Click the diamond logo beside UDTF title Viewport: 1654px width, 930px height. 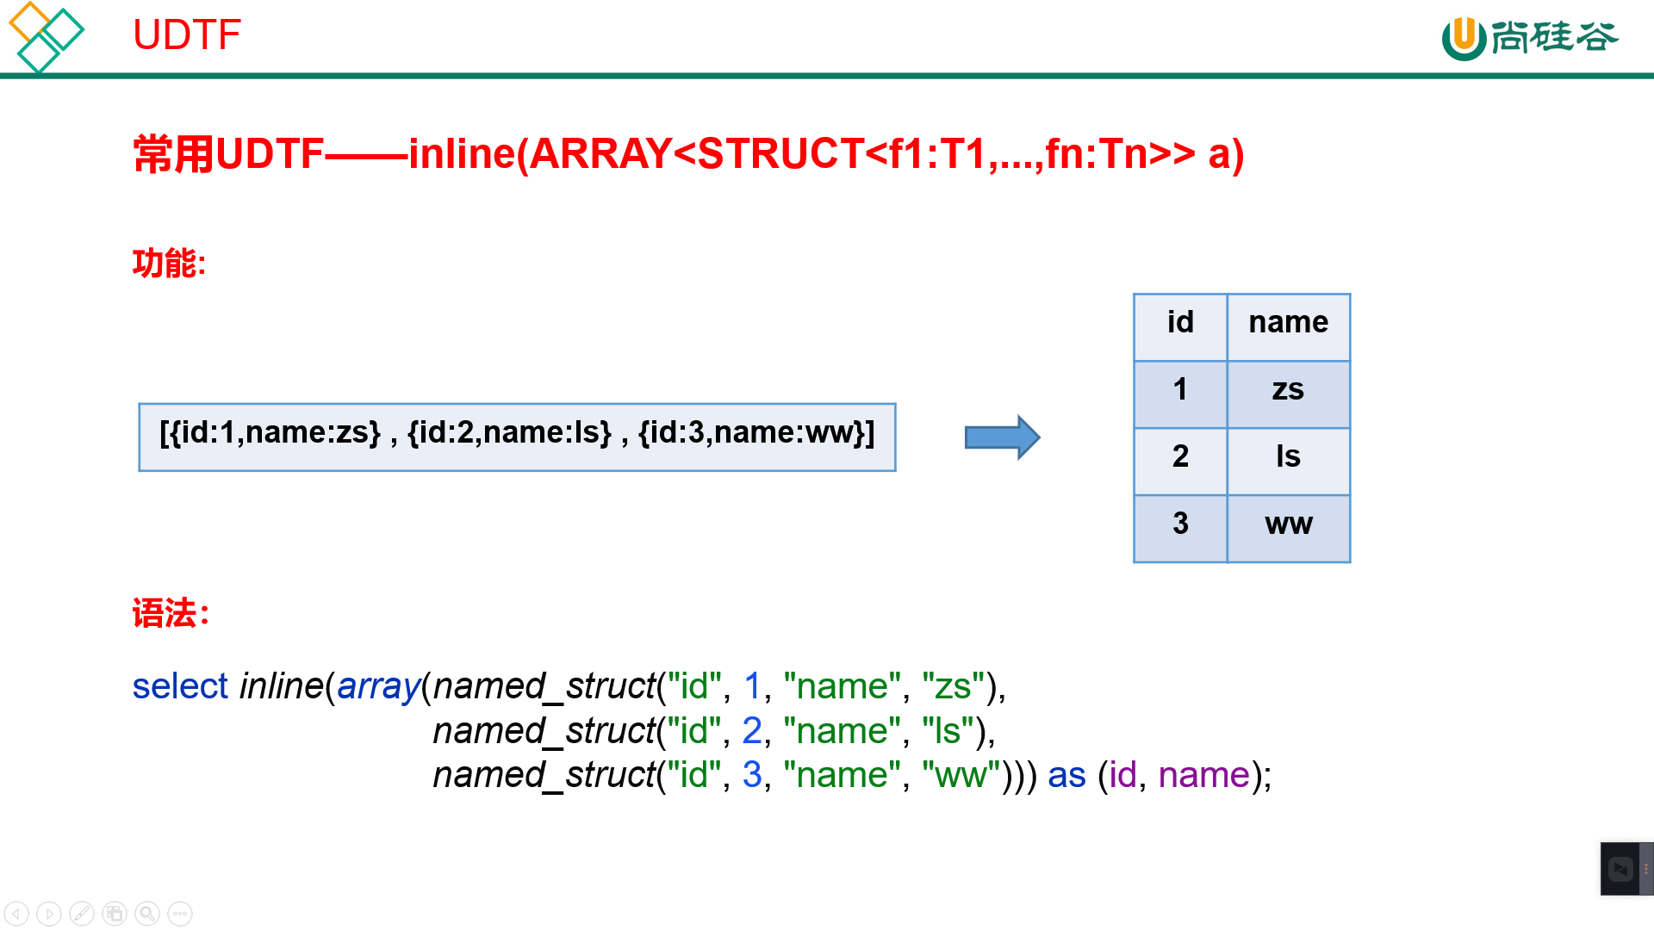46,37
